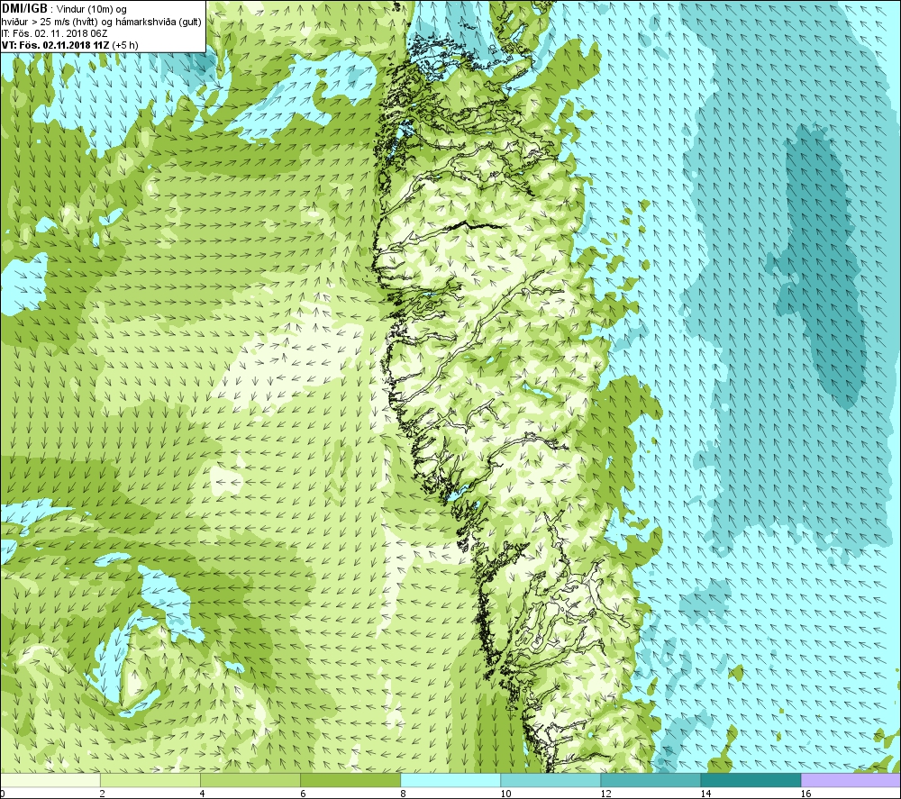Click the '14' label on the wind scale
901x799 pixels.
(x=705, y=794)
